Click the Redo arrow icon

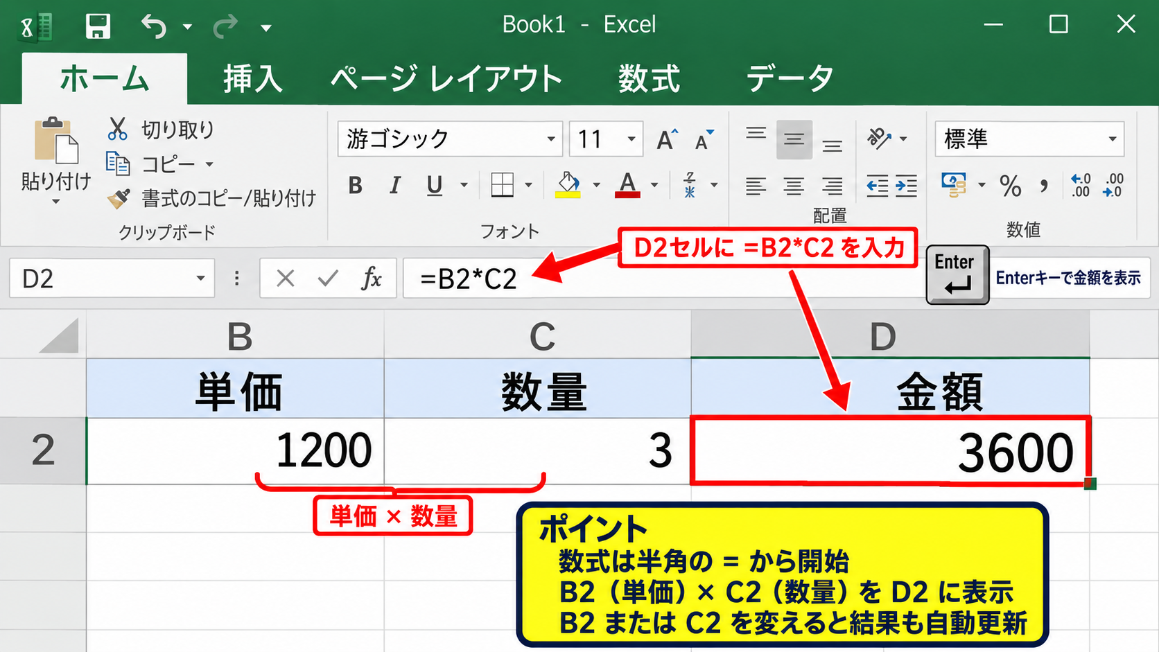[225, 26]
